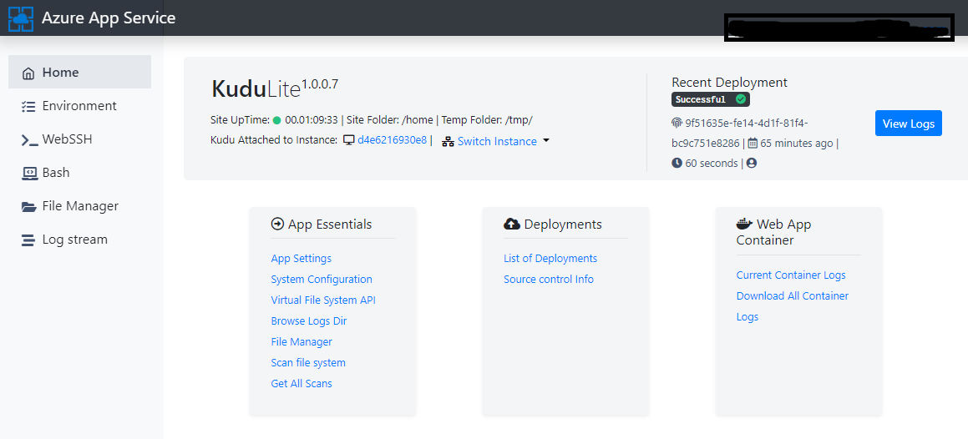968x439 pixels.
Task: Click the Azure App Service title text
Action: click(x=109, y=18)
